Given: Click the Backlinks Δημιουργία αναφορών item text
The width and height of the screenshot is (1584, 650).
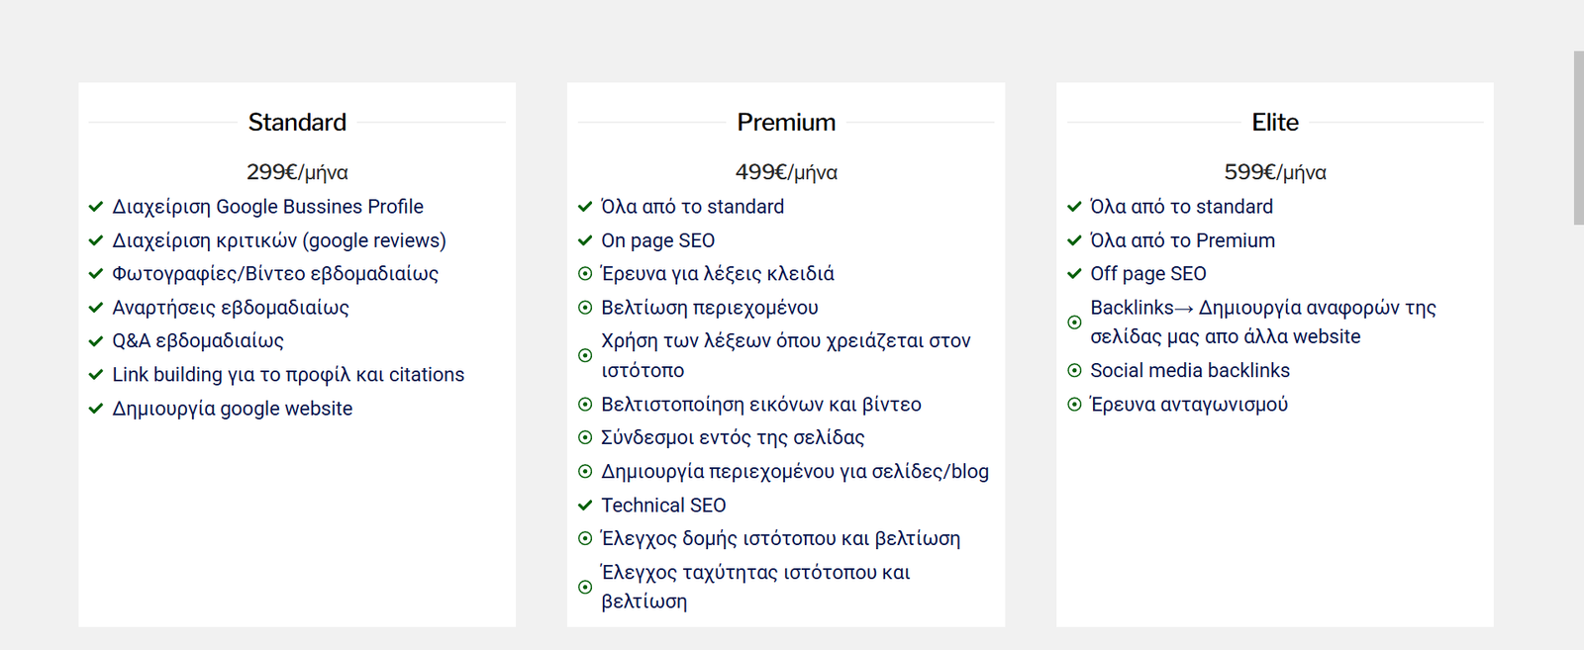Looking at the screenshot, I should [x=1263, y=323].
